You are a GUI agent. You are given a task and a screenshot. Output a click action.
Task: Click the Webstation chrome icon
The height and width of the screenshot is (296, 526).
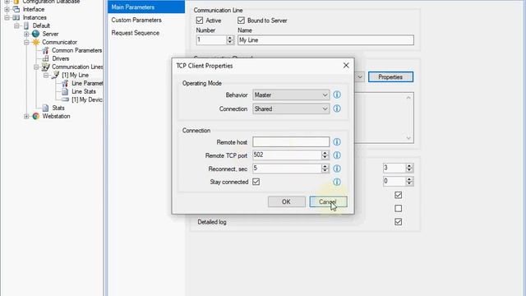36,116
